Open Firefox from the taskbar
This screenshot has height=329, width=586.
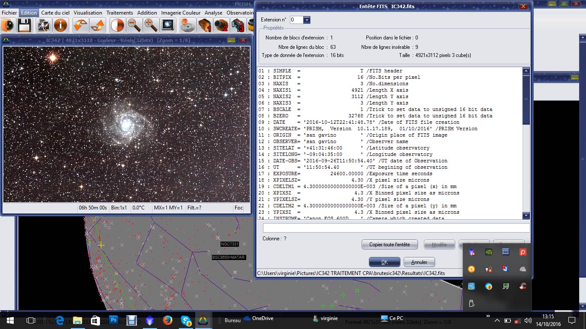(x=167, y=320)
